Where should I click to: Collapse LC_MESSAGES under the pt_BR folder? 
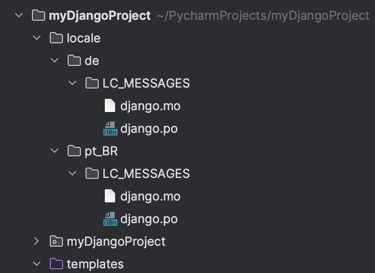click(72, 173)
